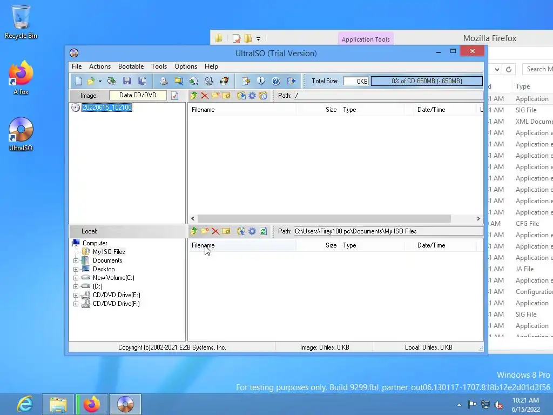Screen dimensions: 553x415
Task: Click the scroll right arrow in image pane
Action: [x=478, y=219]
